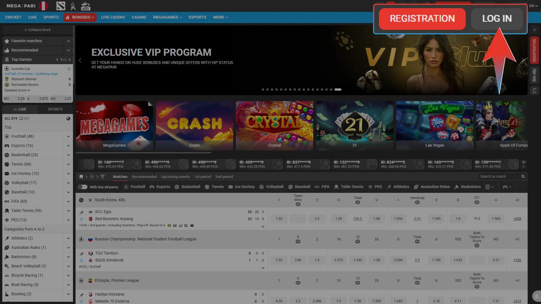
Task: Open the EN language selector
Action: (533, 6)
